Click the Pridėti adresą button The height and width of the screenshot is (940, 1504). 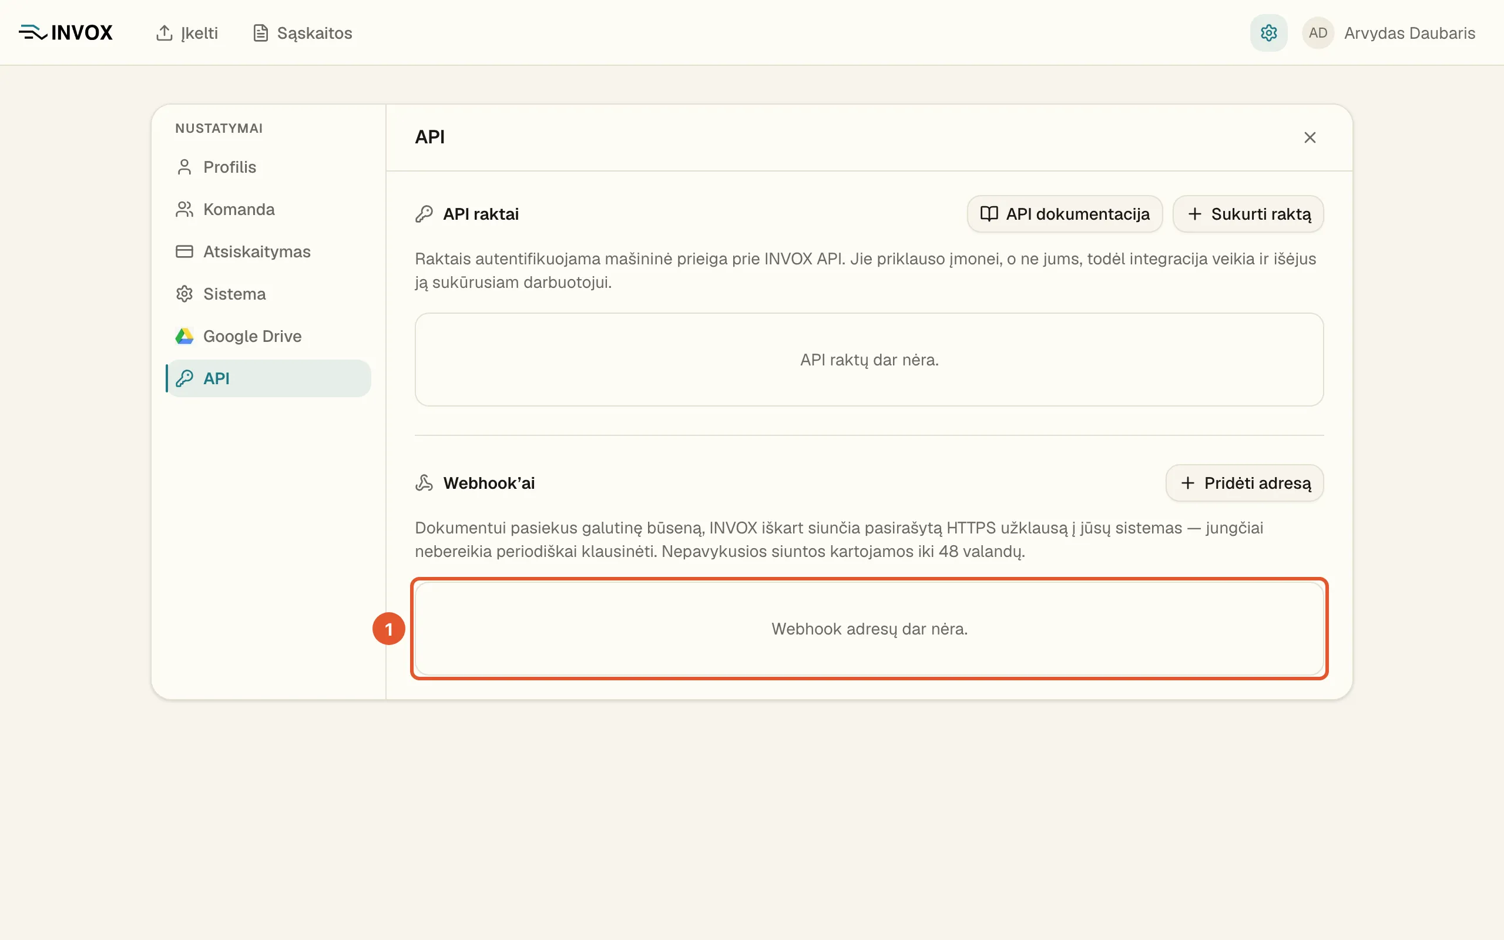click(x=1244, y=483)
